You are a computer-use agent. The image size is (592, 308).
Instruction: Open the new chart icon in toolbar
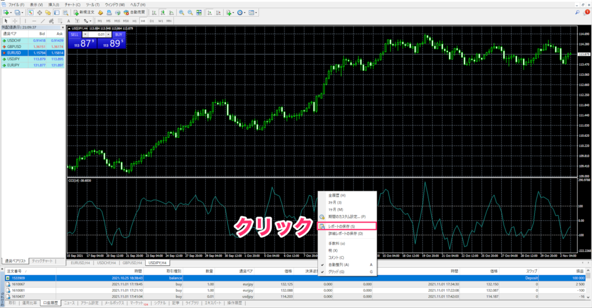pyautogui.click(x=6, y=13)
